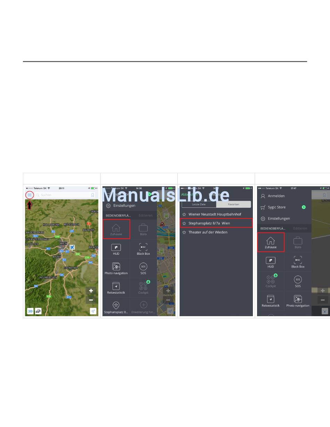Viewport: 330px width, 427px height.
Task: Open Photo navigation in the 14:36 screenshot menu
Action: (116, 269)
